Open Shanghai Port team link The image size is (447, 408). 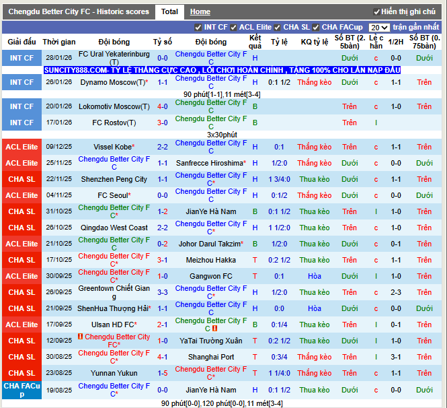[211, 357]
